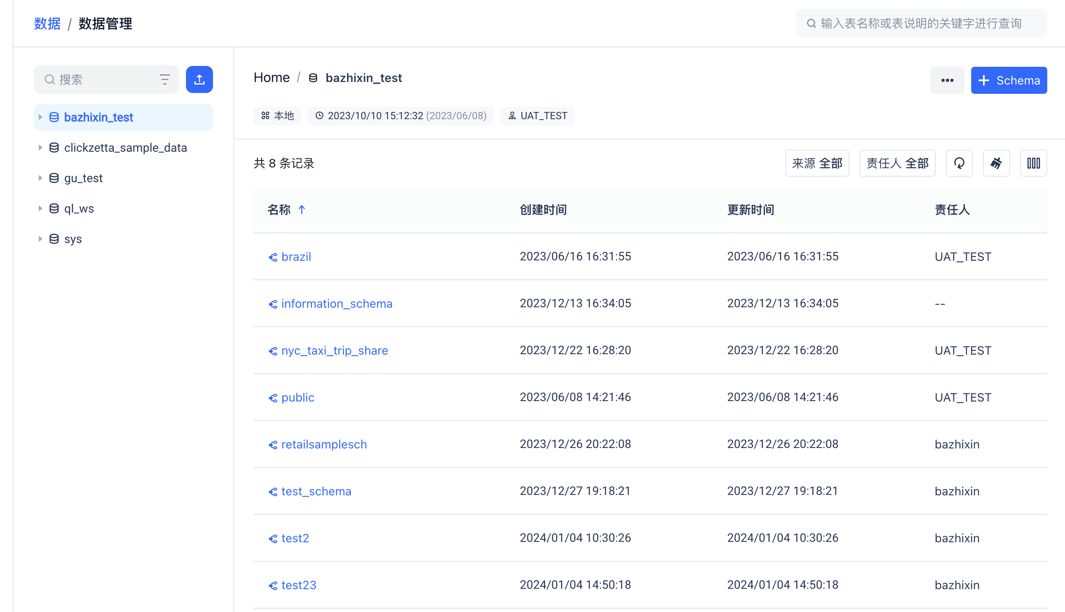Select gu_test in the sidebar tree
1065x612 pixels.
(x=83, y=178)
